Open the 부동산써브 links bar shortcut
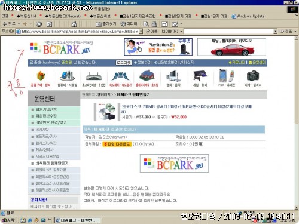Viewport: 299px width, 224px height. [100, 16]
